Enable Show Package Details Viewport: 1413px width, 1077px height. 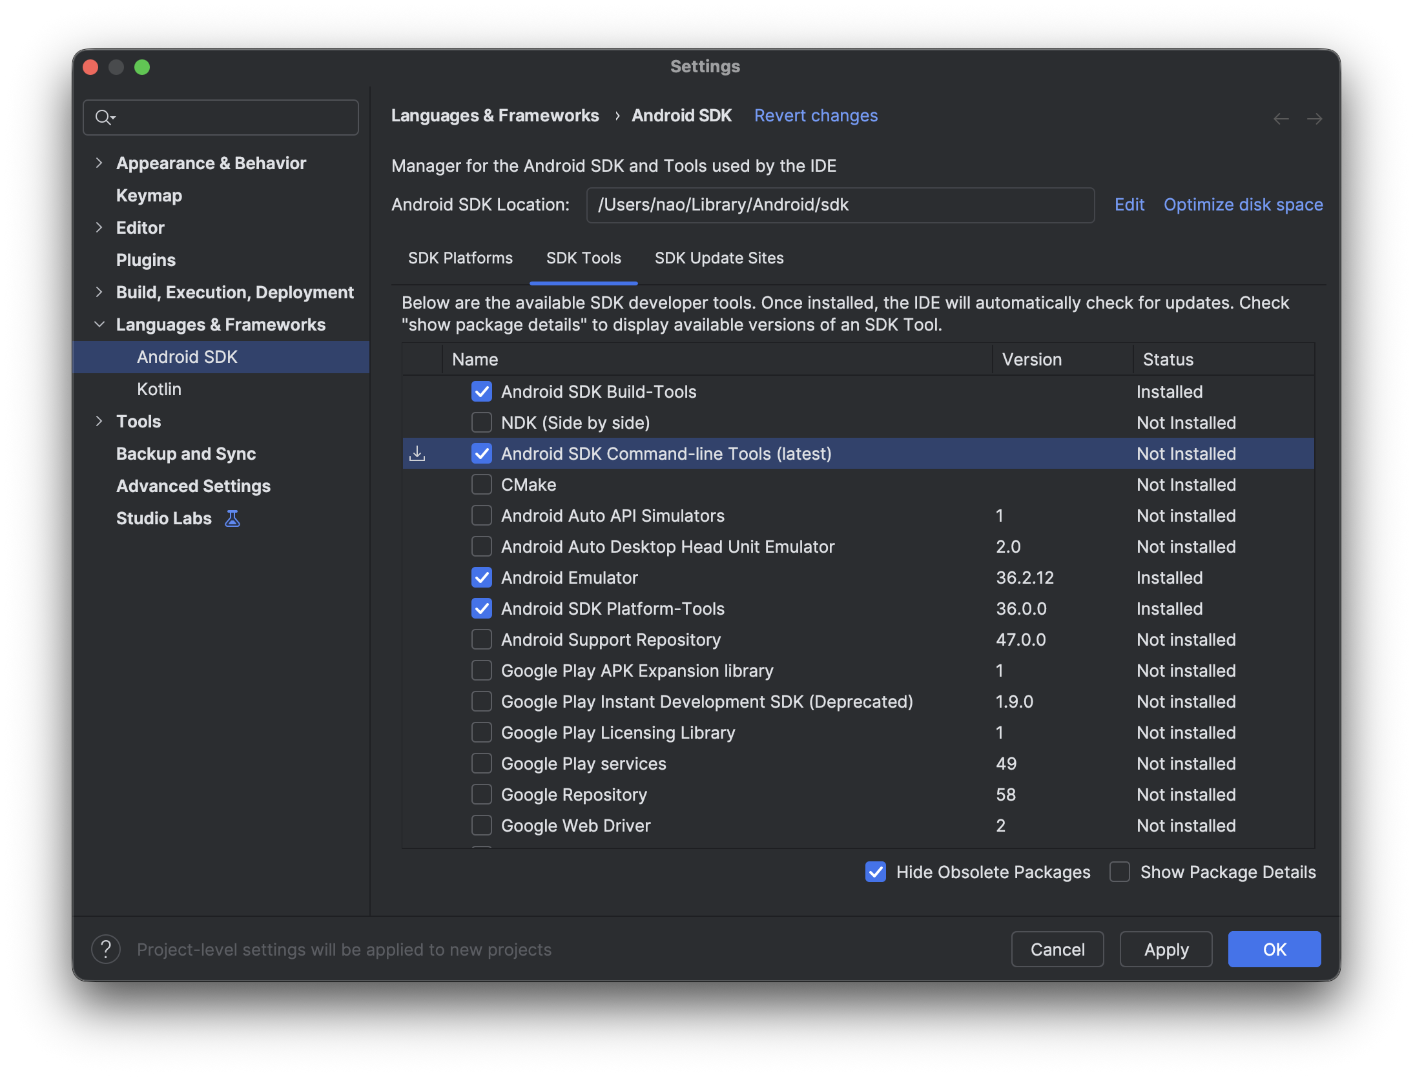pyautogui.click(x=1120, y=872)
